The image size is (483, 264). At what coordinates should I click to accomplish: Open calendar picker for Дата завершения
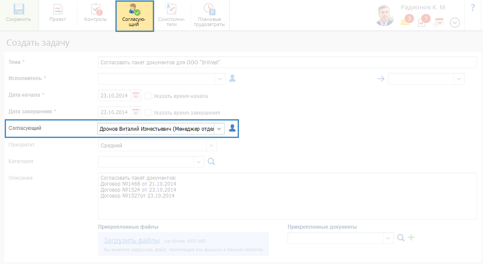click(135, 112)
